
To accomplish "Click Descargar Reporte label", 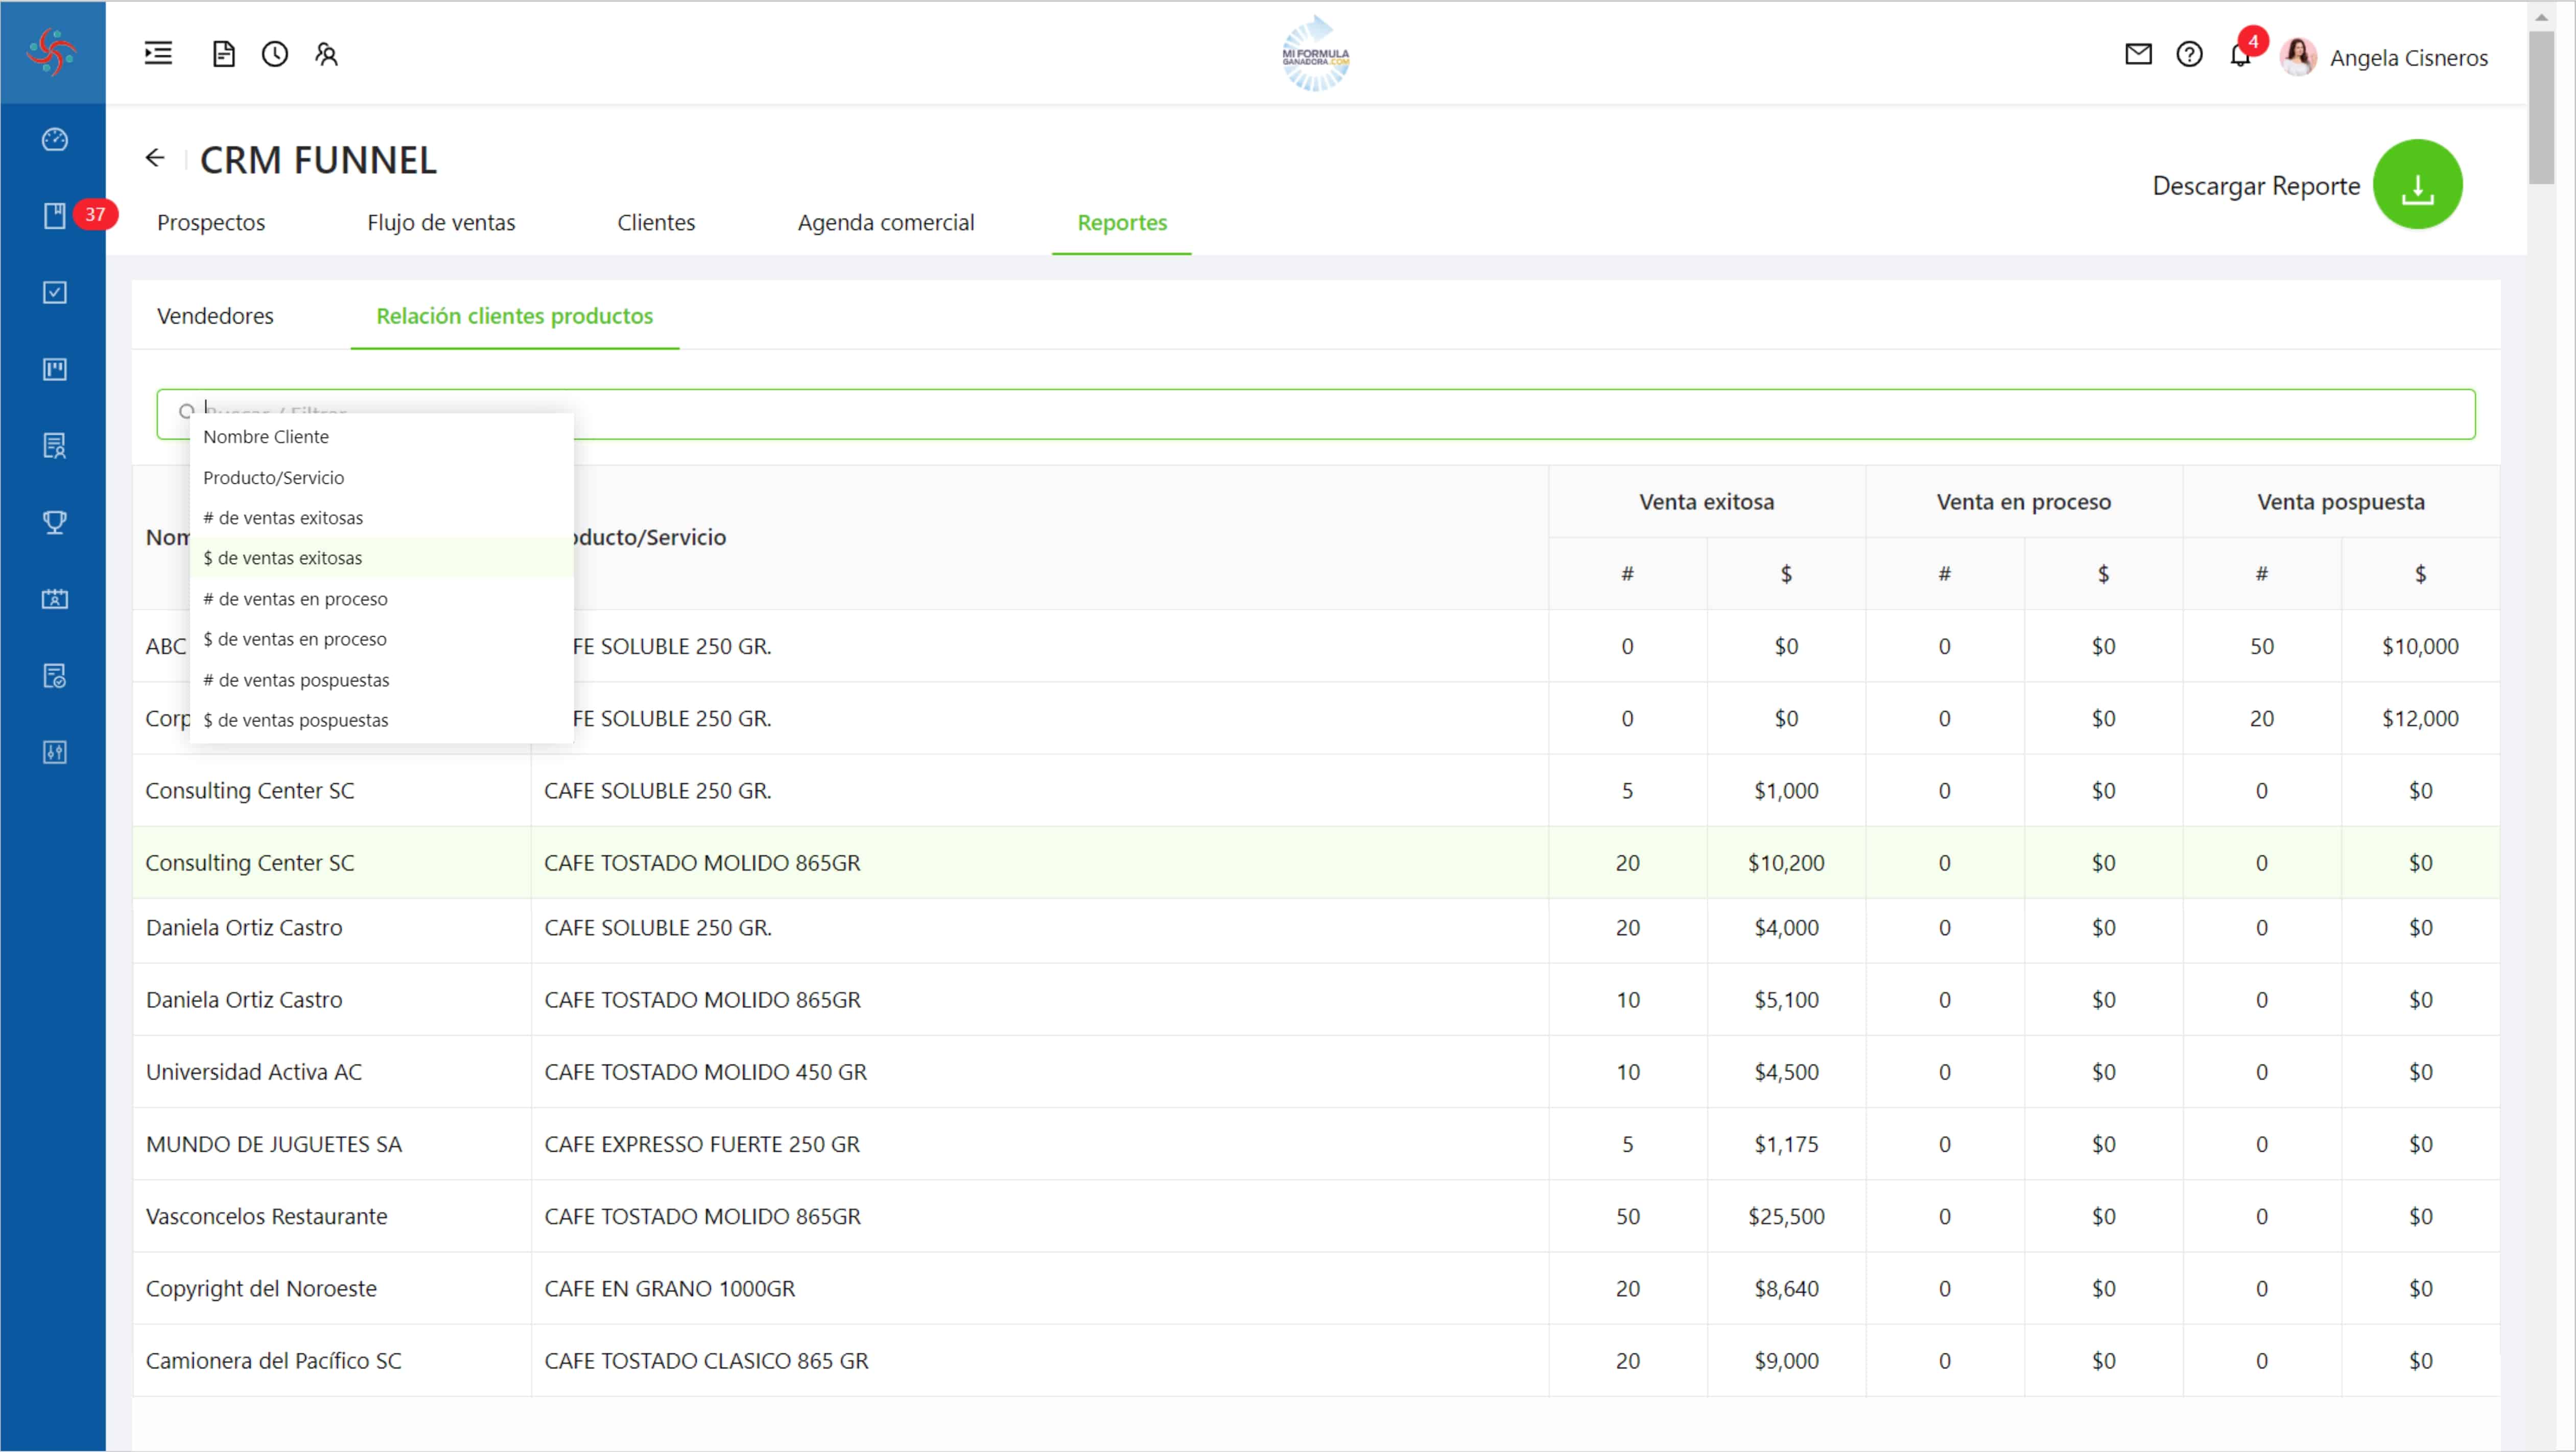I will click(x=2256, y=185).
